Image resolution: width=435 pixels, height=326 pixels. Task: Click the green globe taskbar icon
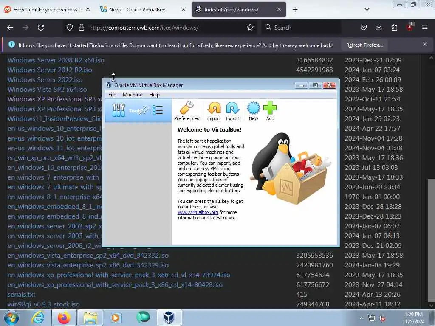[x=143, y=317]
